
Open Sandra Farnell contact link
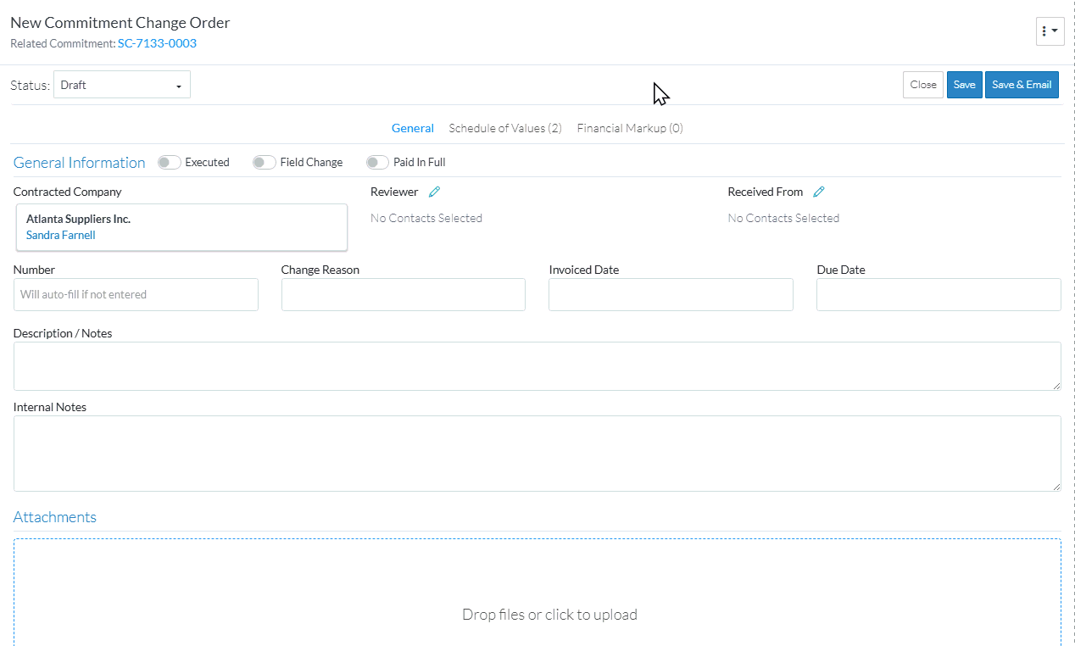coord(61,235)
